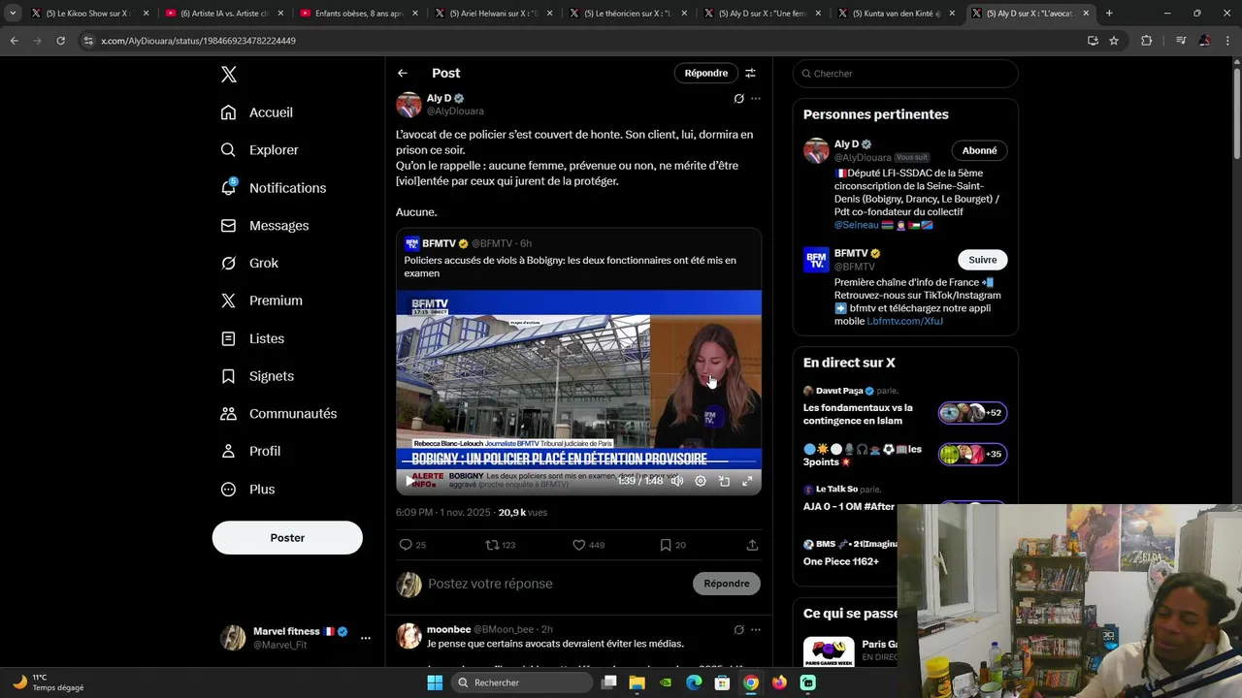Toggle picture-in-picture on video
The image size is (1242, 698).
(x=724, y=481)
